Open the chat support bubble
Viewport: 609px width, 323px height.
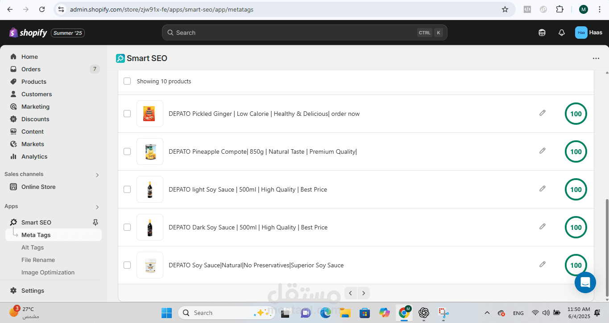click(585, 282)
